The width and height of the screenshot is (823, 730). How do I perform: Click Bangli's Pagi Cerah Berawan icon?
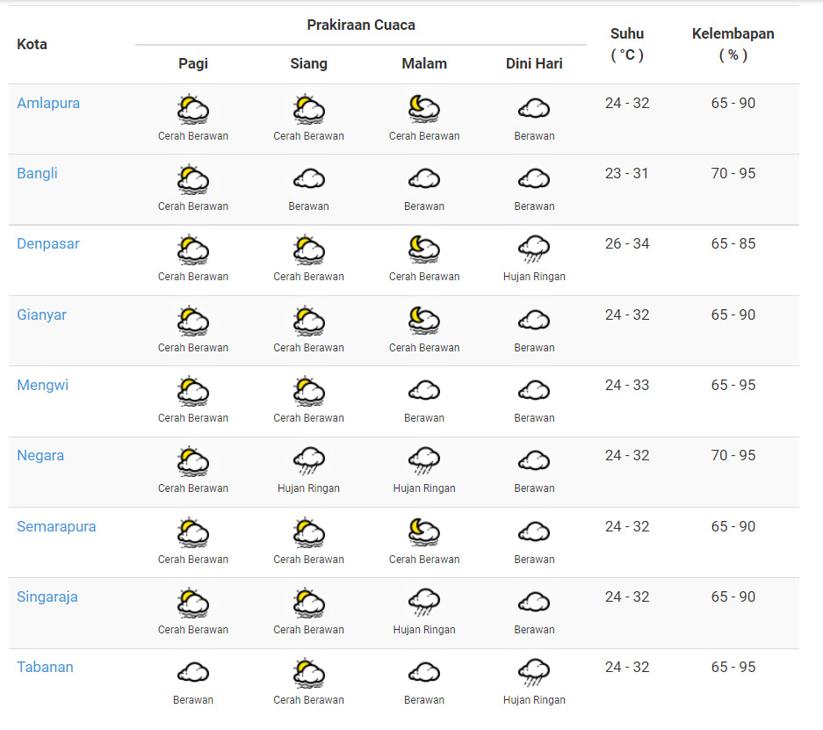193,179
